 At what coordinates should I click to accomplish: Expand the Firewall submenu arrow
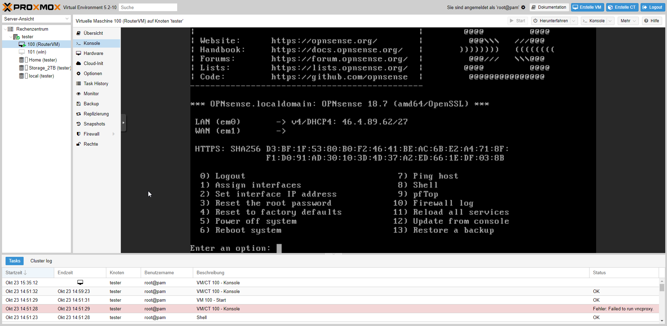pyautogui.click(x=114, y=134)
